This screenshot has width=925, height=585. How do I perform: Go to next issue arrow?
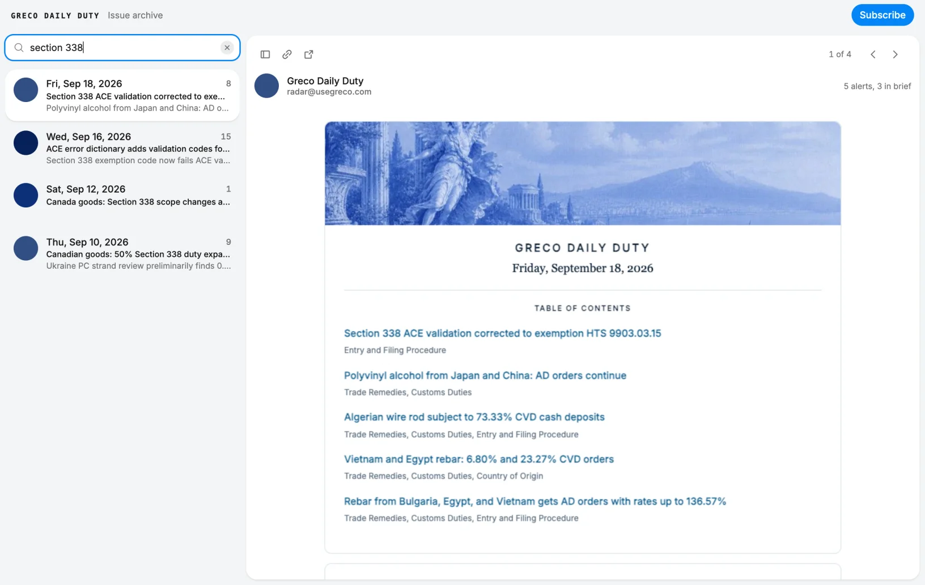point(895,54)
